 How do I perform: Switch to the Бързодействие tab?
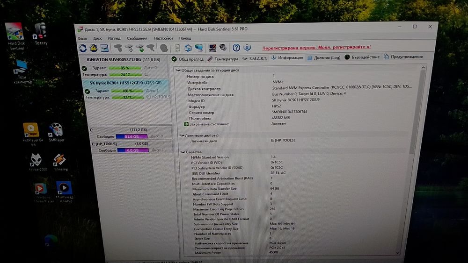point(362,57)
